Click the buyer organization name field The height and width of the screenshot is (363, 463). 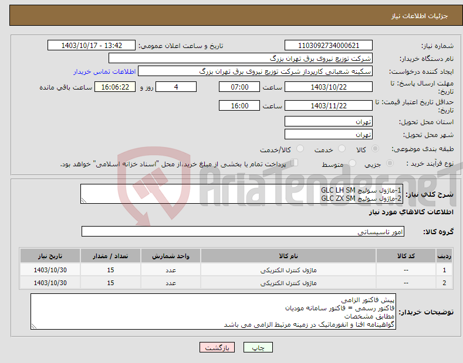tap(241, 59)
